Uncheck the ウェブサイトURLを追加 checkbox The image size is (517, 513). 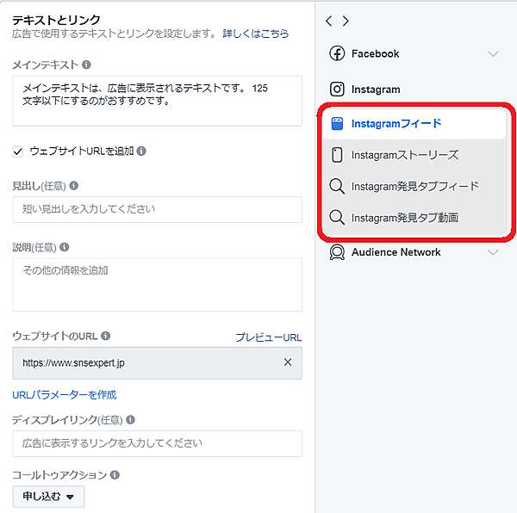(x=18, y=151)
